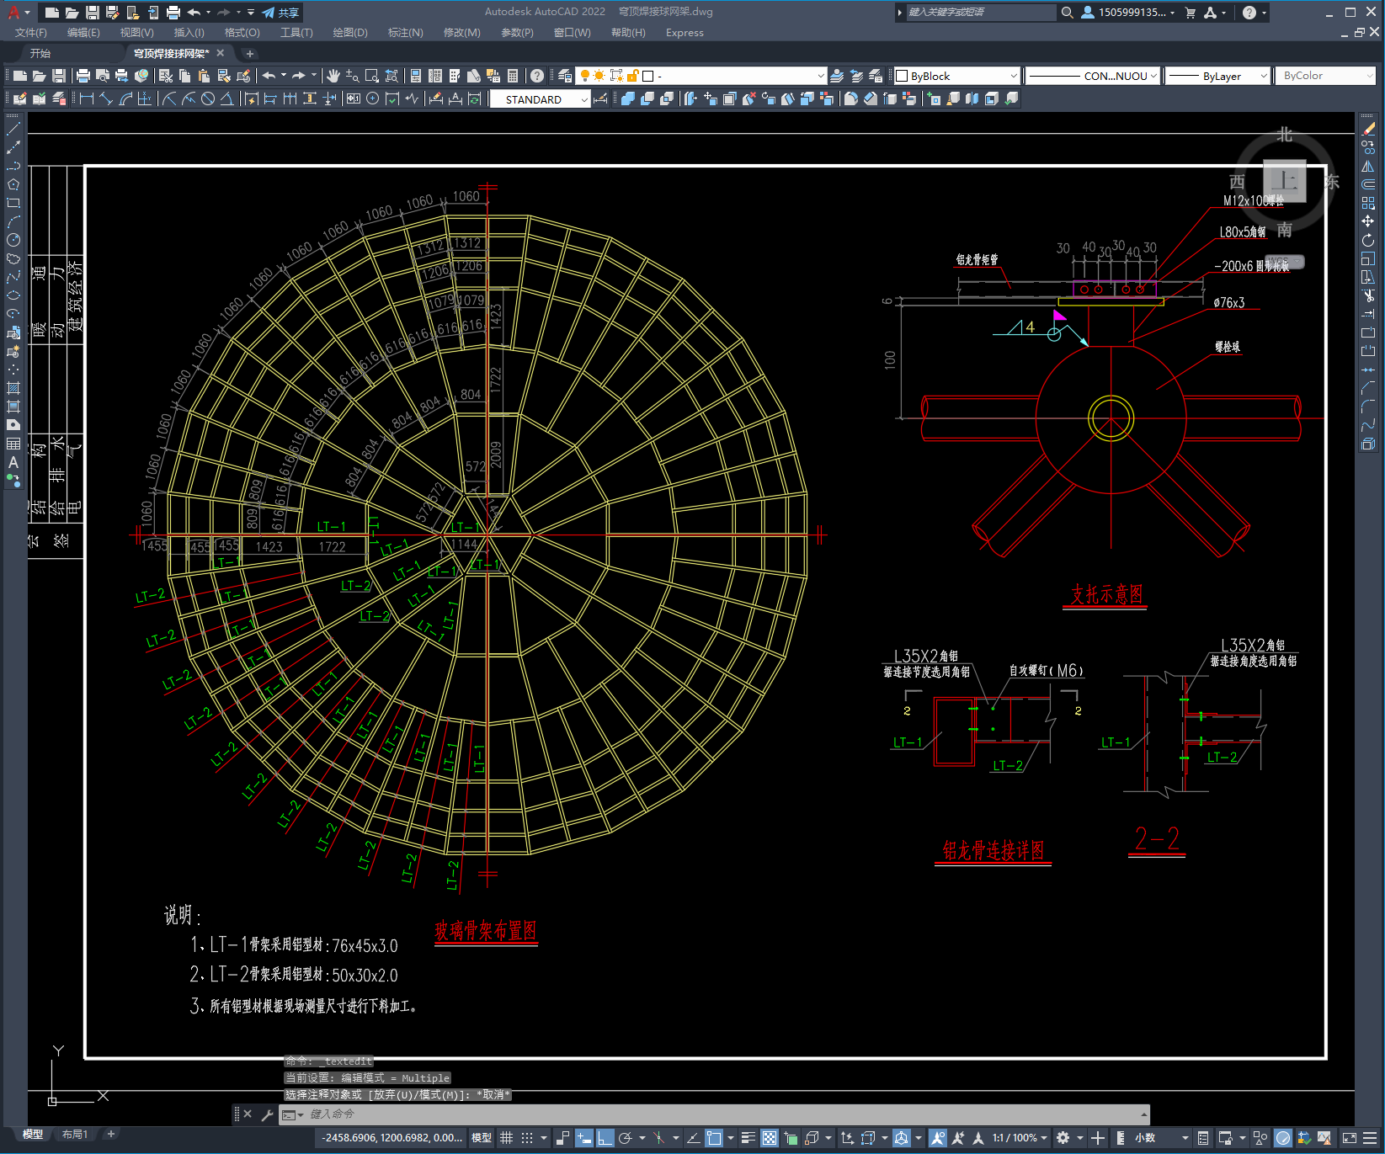The width and height of the screenshot is (1385, 1154).
Task: Switch to the 开始 tab
Action: click(x=40, y=53)
